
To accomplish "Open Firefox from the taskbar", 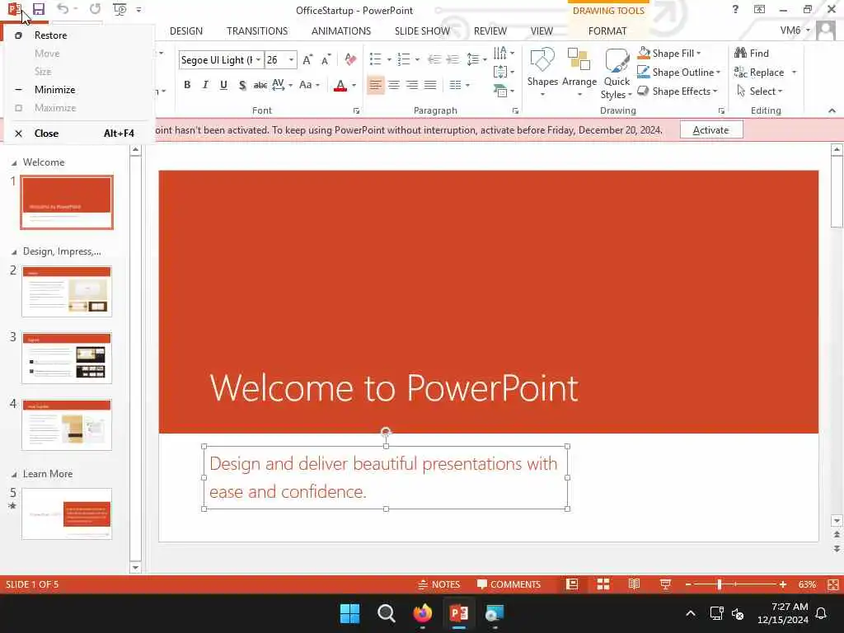I will pos(423,613).
